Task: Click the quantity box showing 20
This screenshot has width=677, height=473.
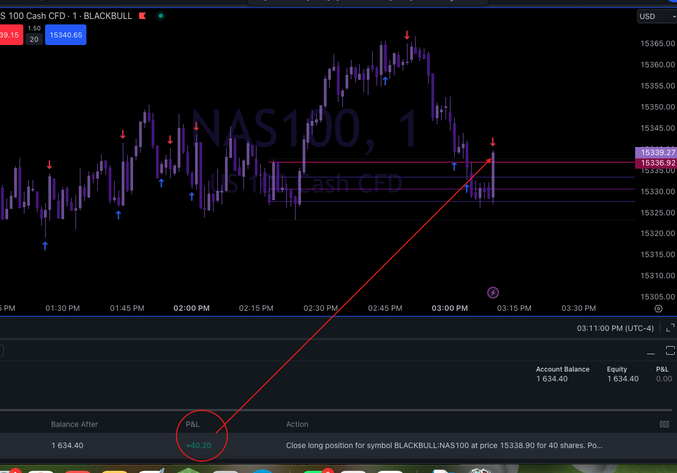Action: [34, 39]
